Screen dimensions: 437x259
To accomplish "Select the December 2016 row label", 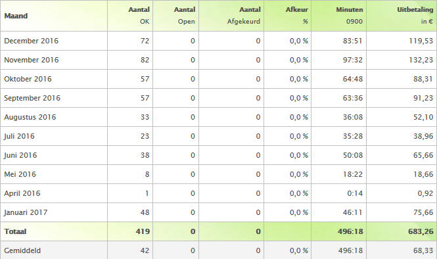I will click(x=32, y=41).
